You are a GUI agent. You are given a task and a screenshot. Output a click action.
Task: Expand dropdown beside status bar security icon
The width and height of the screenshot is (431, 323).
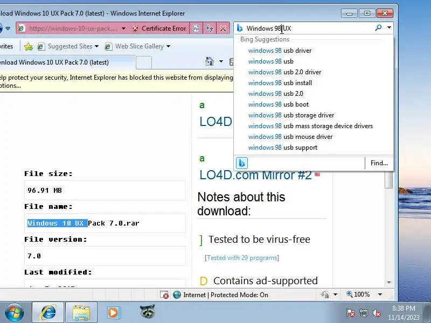pos(335,294)
